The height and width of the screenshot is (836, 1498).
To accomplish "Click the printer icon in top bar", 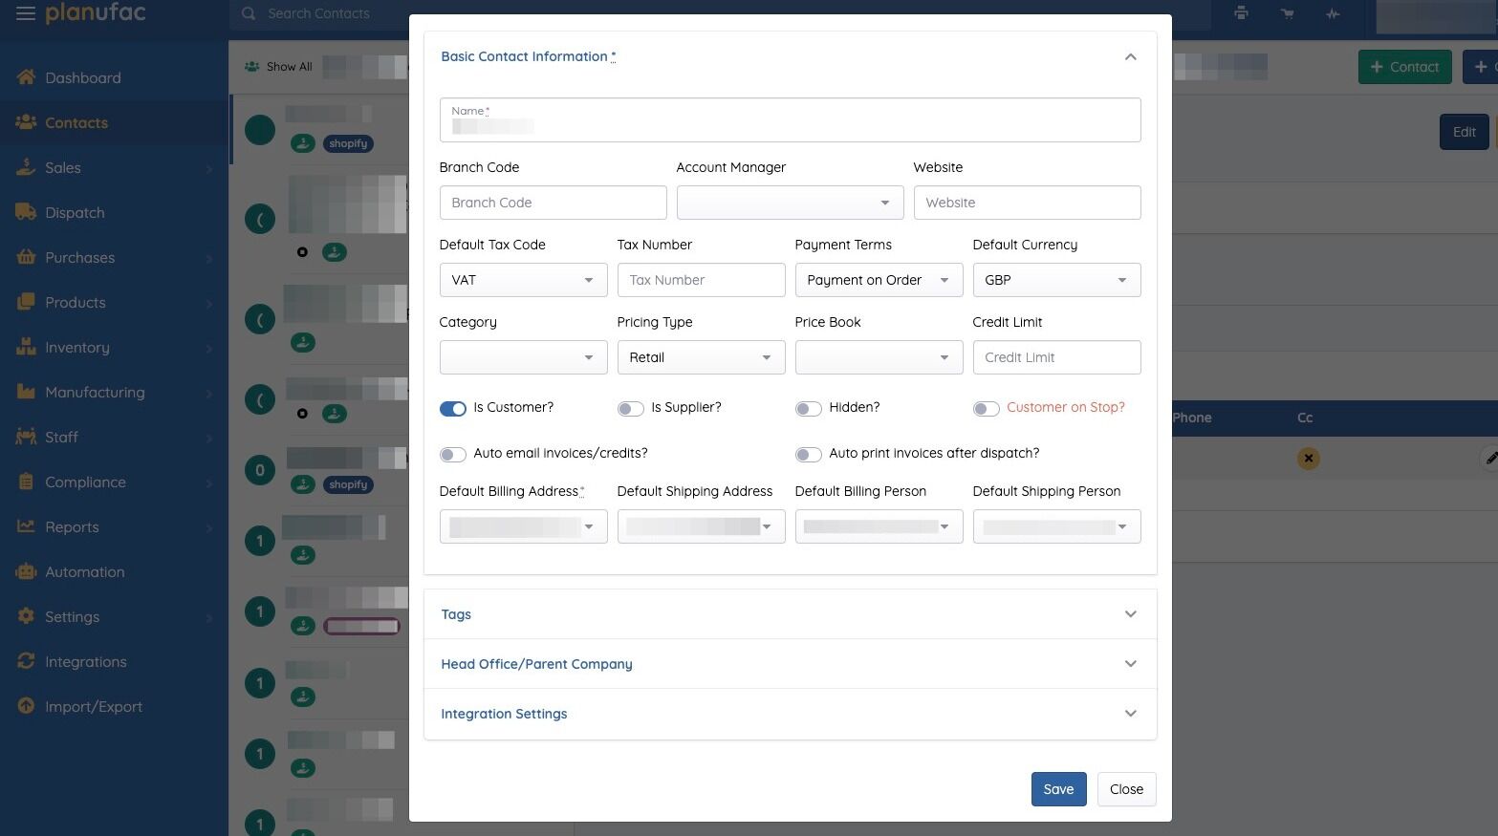I will pyautogui.click(x=1241, y=13).
